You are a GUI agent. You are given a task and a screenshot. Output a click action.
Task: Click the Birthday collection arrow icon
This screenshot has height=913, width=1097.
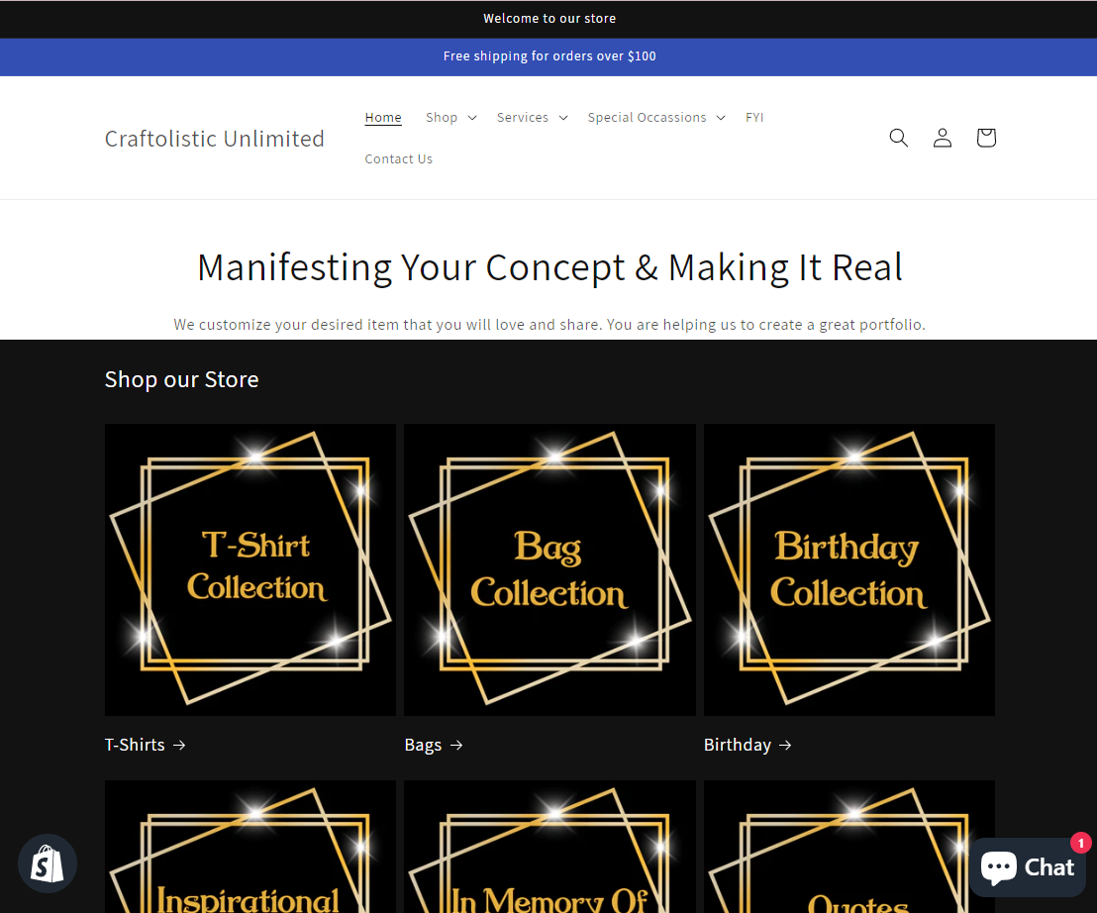pos(784,745)
